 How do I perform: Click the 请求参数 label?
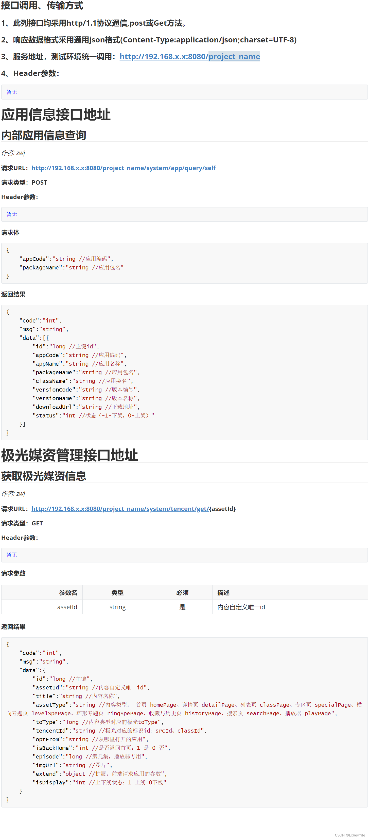coord(13,573)
